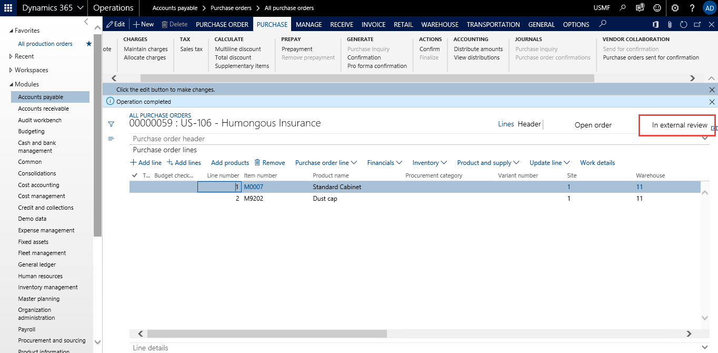Switch to the WAREHOUSE ribbon tab
The height and width of the screenshot is (353, 718).
click(440, 24)
